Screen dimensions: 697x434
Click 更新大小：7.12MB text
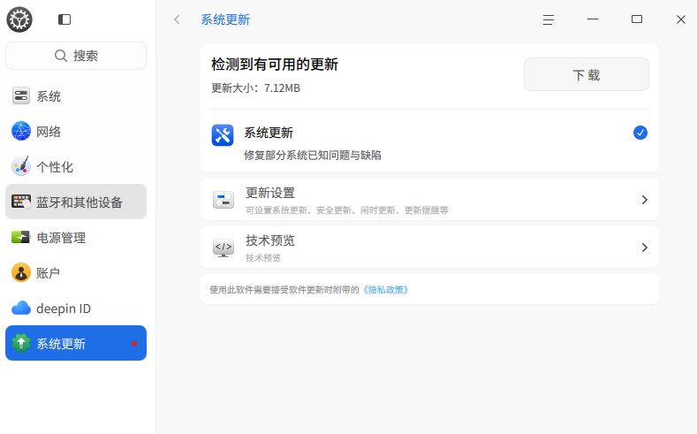coord(255,88)
